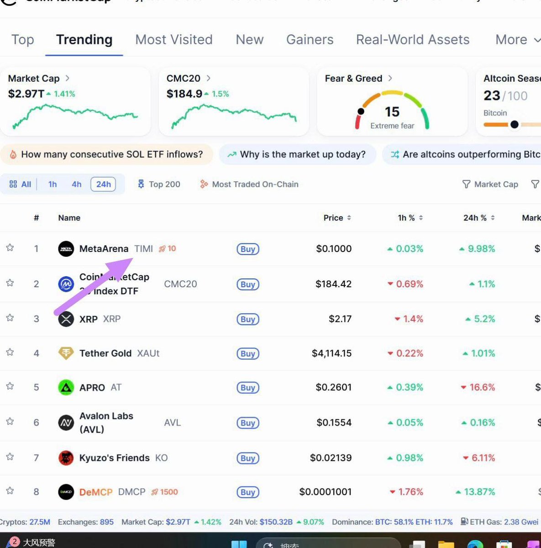Viewport: 541px width, 548px height.
Task: Open the Real-World Assets tab
Action: (x=413, y=40)
